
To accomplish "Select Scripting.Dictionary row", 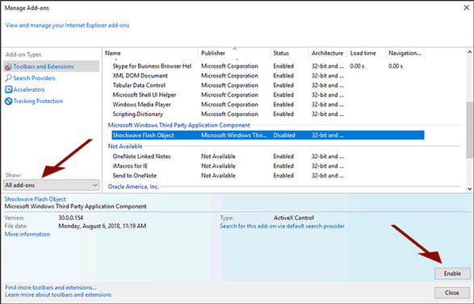I will click(x=267, y=115).
